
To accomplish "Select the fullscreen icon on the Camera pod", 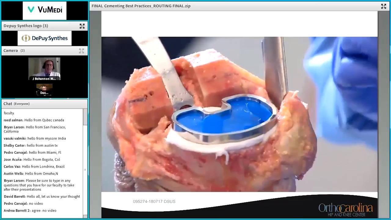I will pyautogui.click(x=82, y=51).
